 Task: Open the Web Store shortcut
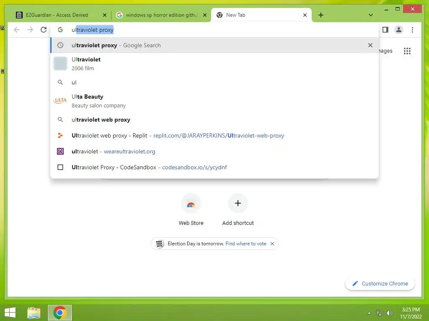tap(191, 210)
